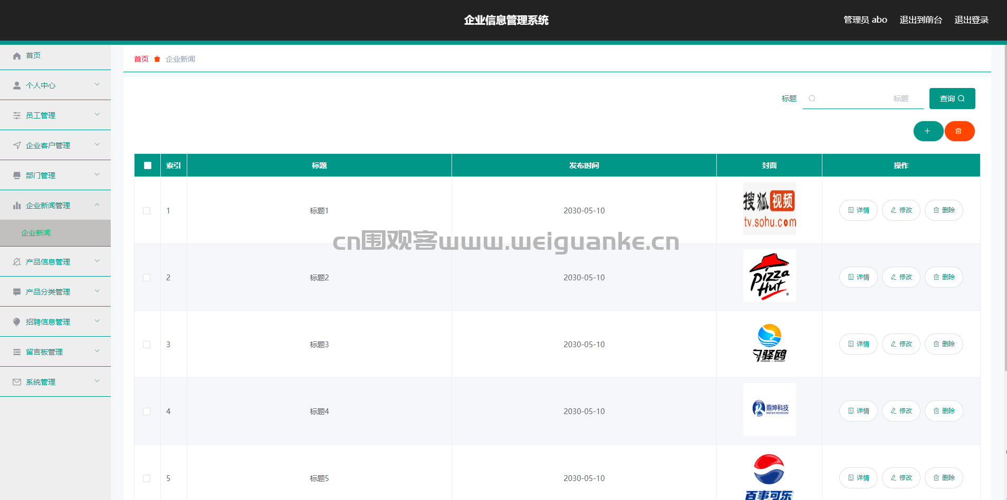Open the 招聘信息管理 menu
This screenshot has width=1007, height=500.
tap(55, 322)
